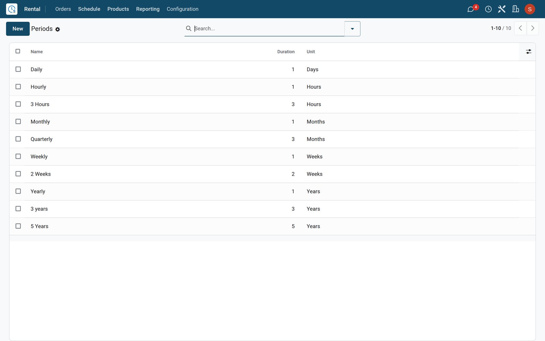Open the messages notification icon
Screen dimensions: 545x341
pos(471,9)
